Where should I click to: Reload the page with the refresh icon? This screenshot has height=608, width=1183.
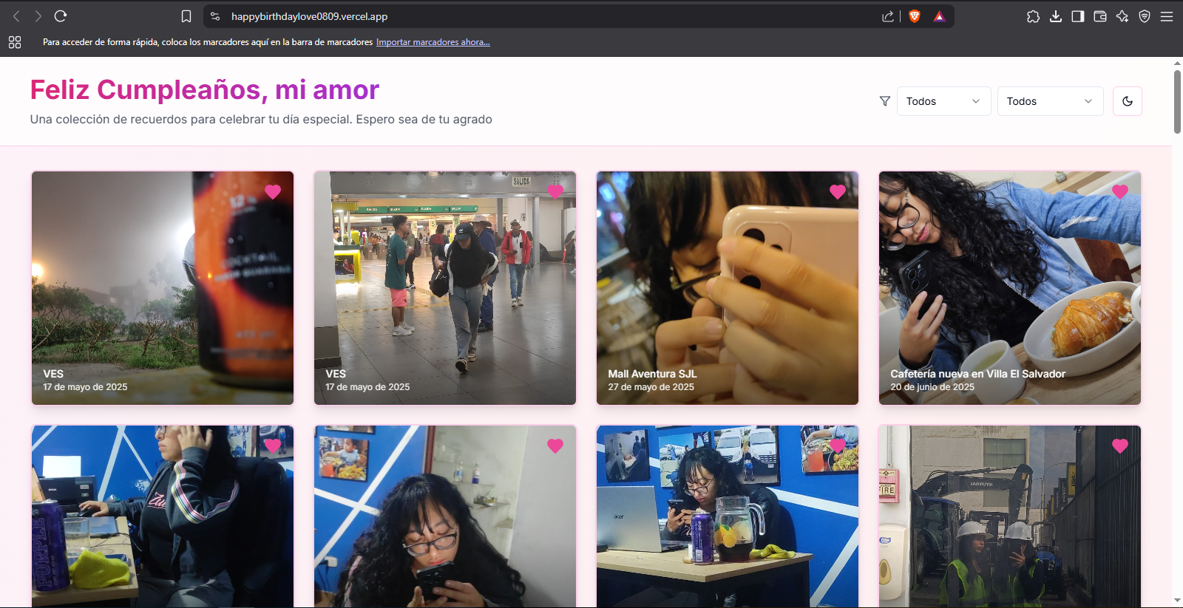[x=61, y=16]
